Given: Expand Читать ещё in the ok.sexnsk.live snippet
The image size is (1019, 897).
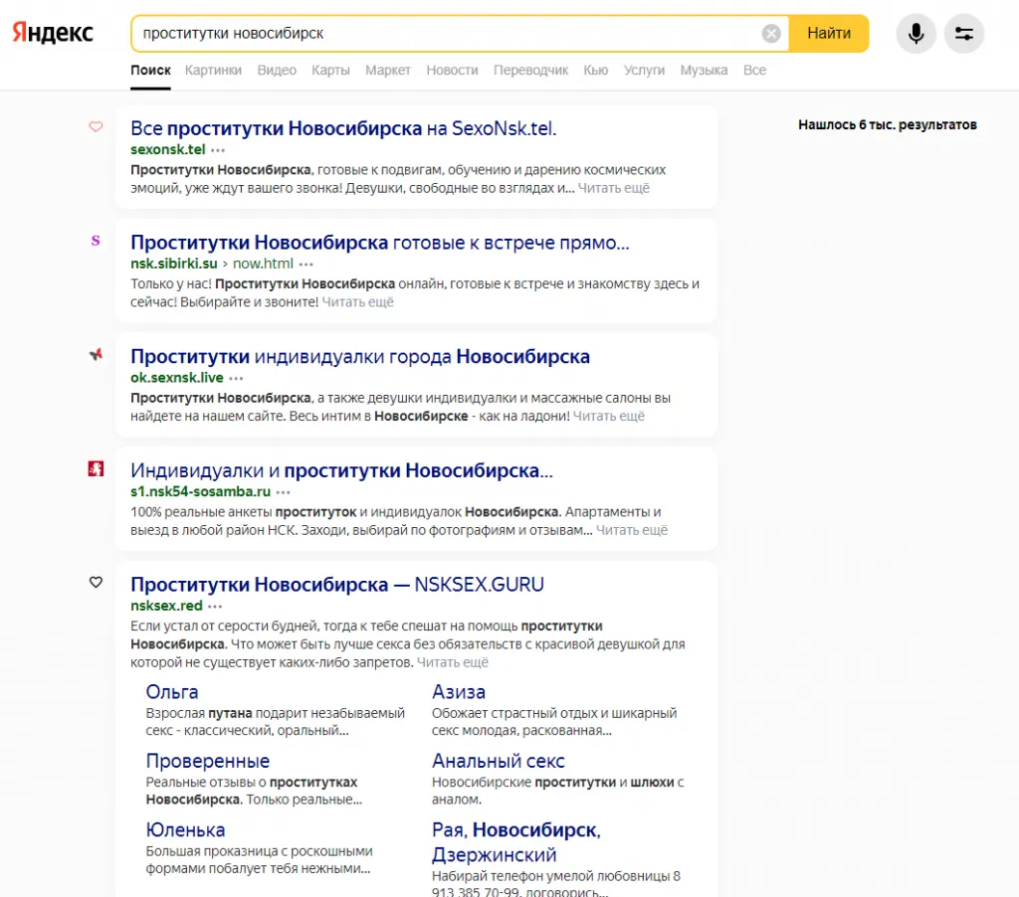Looking at the screenshot, I should 608,416.
